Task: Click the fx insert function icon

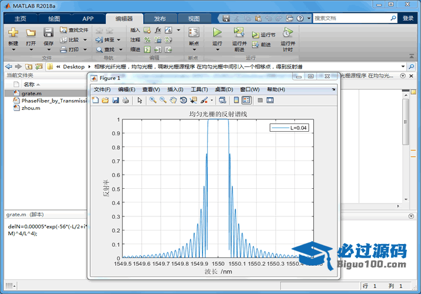Action: [158, 30]
